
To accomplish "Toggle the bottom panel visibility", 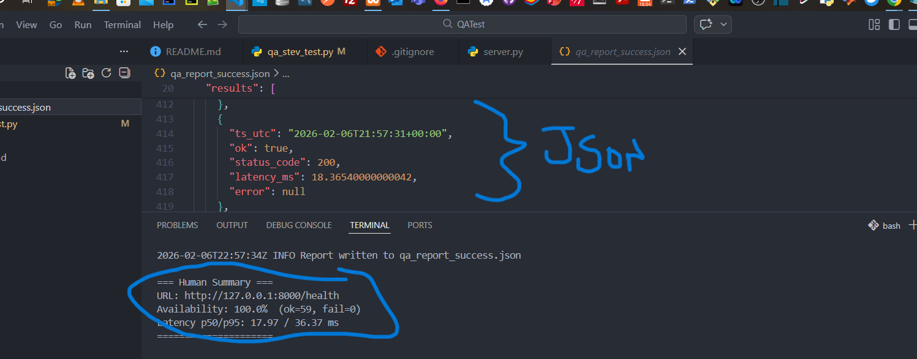I will (913, 24).
